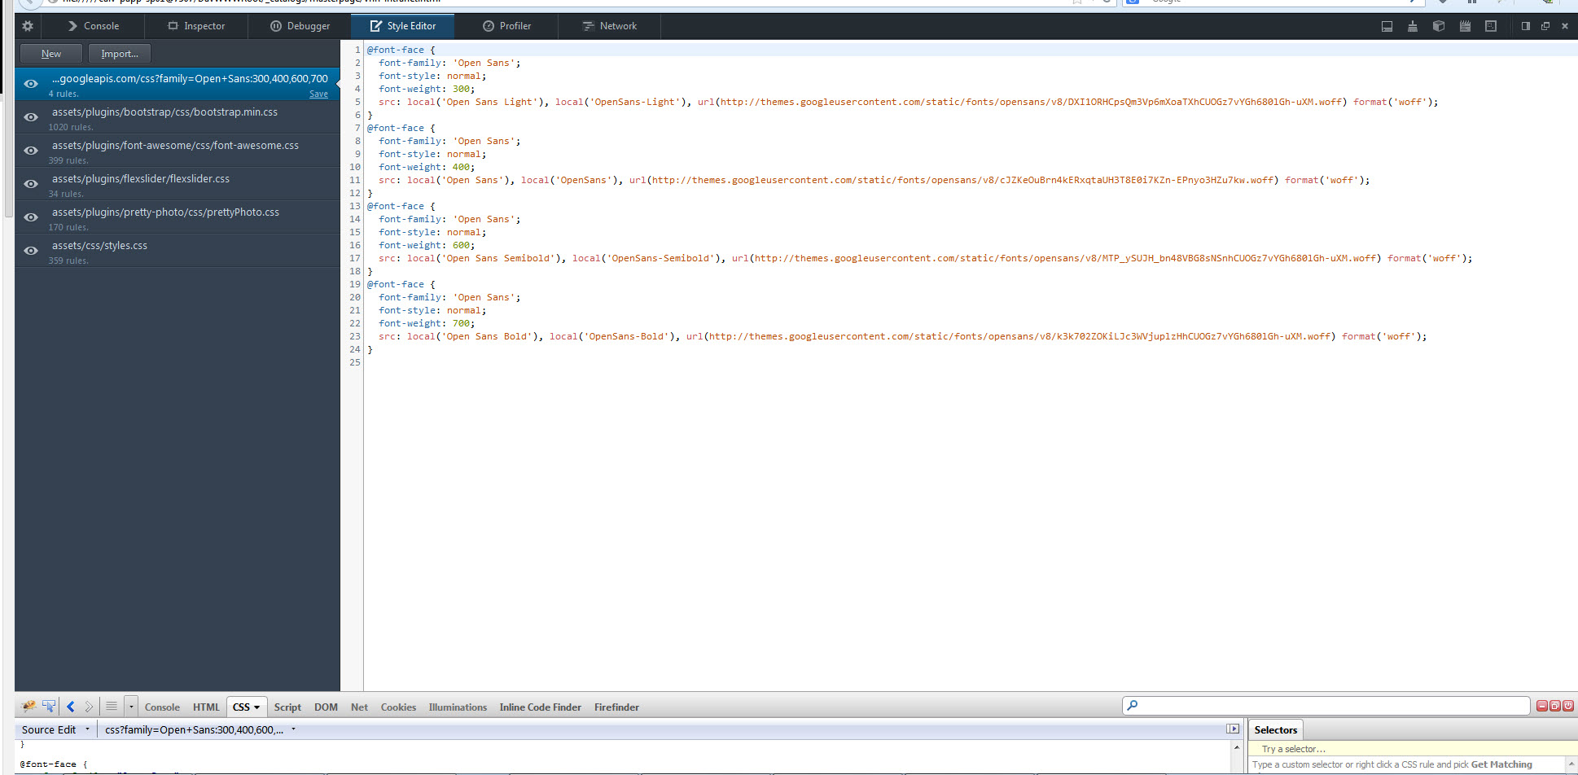Click the Save link for googleapis stylesheet
This screenshot has height=775, width=1578.
[318, 94]
